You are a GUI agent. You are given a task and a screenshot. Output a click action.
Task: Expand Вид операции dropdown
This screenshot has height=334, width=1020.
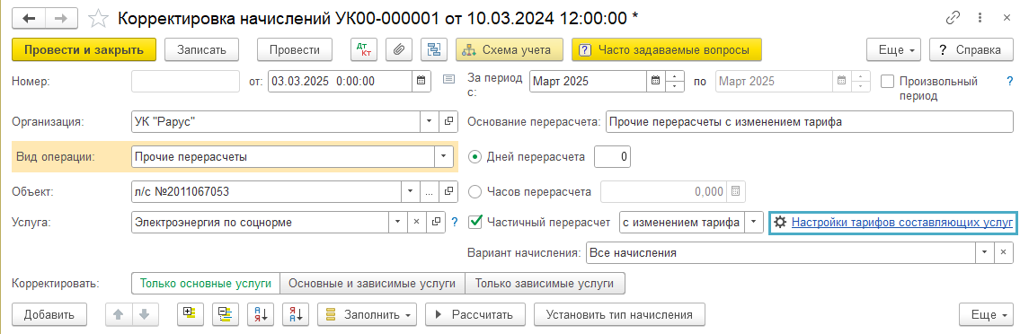(x=444, y=156)
